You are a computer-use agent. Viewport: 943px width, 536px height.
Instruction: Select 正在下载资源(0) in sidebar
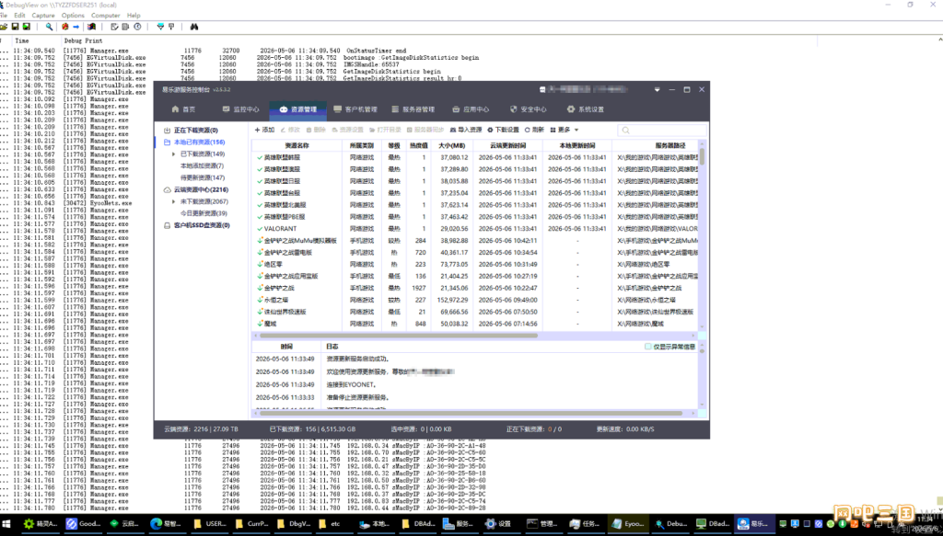[x=195, y=131]
